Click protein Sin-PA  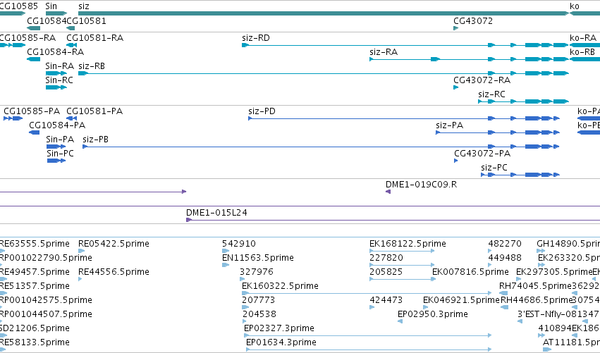(x=60, y=140)
